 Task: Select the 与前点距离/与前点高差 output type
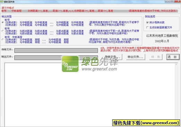click(x=3, y=31)
